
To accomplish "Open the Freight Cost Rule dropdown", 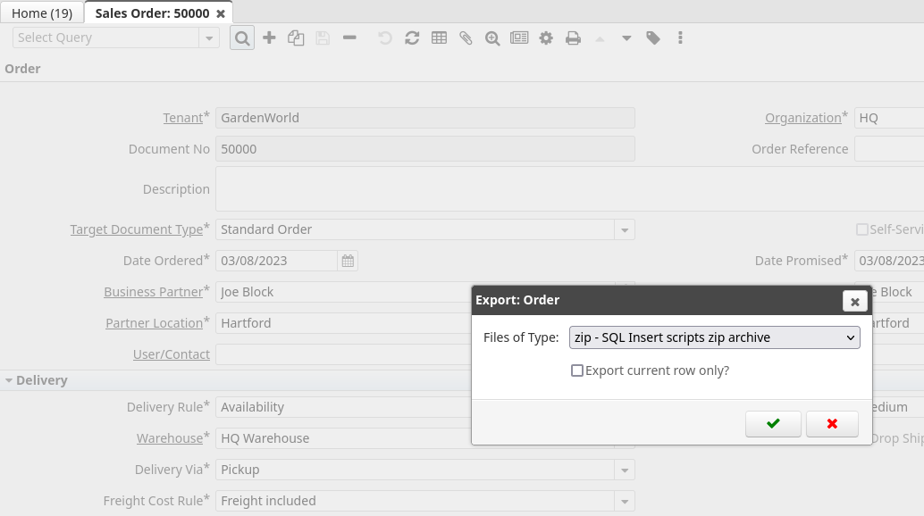I will (624, 501).
